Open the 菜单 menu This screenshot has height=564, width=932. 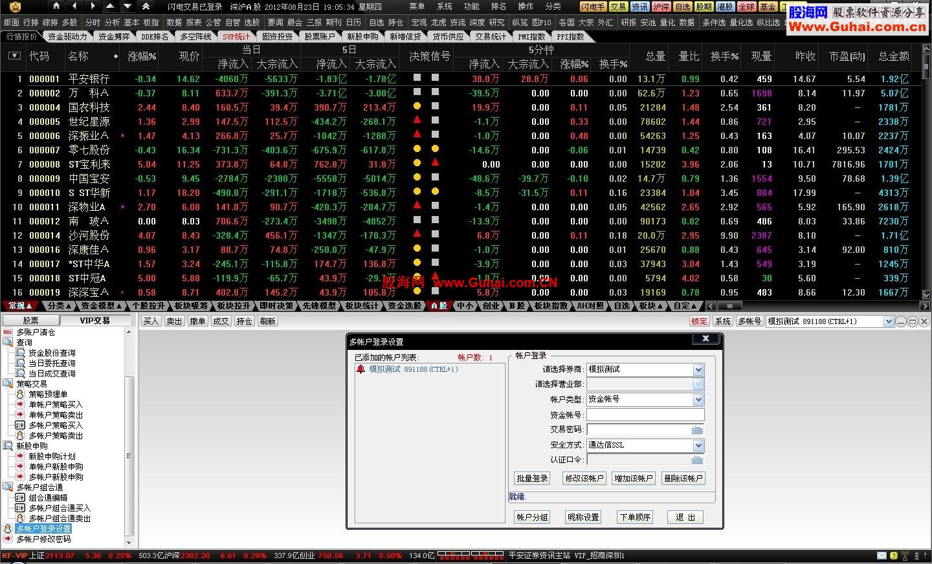417,6
